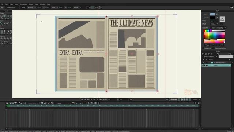Toggle visibility of the newspaper.psd layer
This screenshot has width=234, height=132.
pyautogui.click(x=203, y=63)
